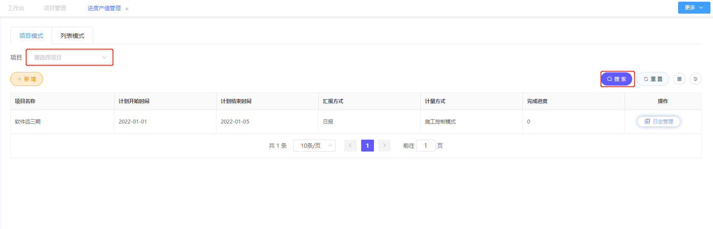Image resolution: width=713 pixels, height=229 pixels.
Task: Go to the next page arrow
Action: (385, 146)
